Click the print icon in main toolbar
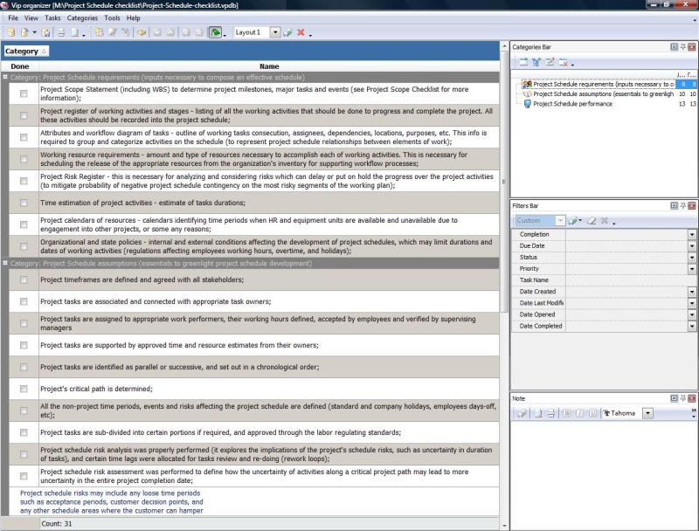Image resolution: width=699 pixels, height=531 pixels. click(60, 32)
